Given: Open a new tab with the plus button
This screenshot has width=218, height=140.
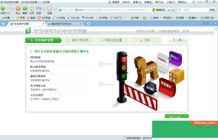Looking at the screenshot, I should (88, 24).
